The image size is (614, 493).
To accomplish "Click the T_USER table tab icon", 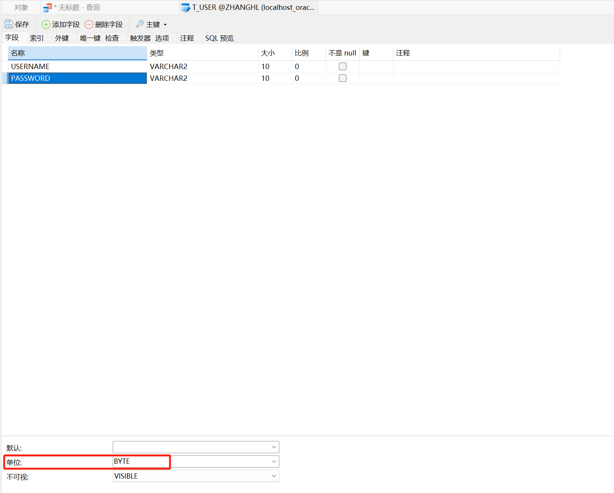I will pos(186,8).
